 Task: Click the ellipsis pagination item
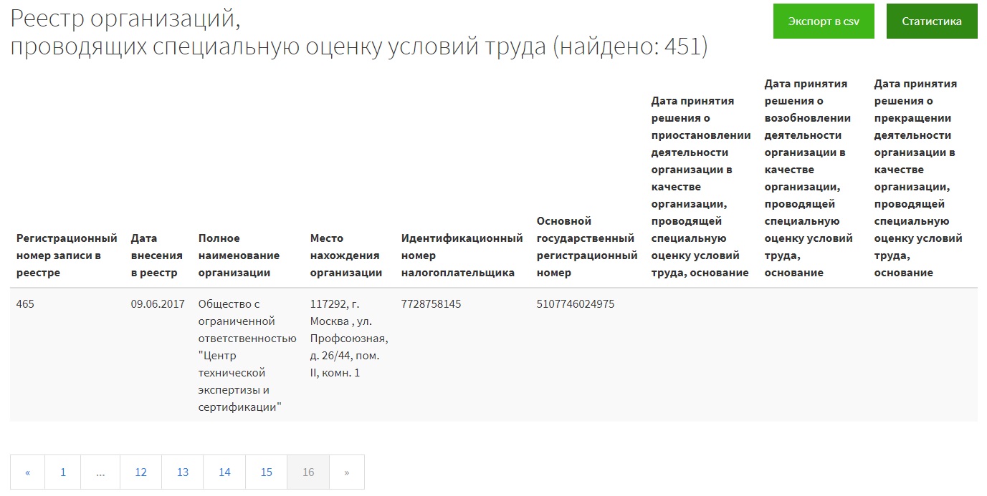click(x=100, y=472)
